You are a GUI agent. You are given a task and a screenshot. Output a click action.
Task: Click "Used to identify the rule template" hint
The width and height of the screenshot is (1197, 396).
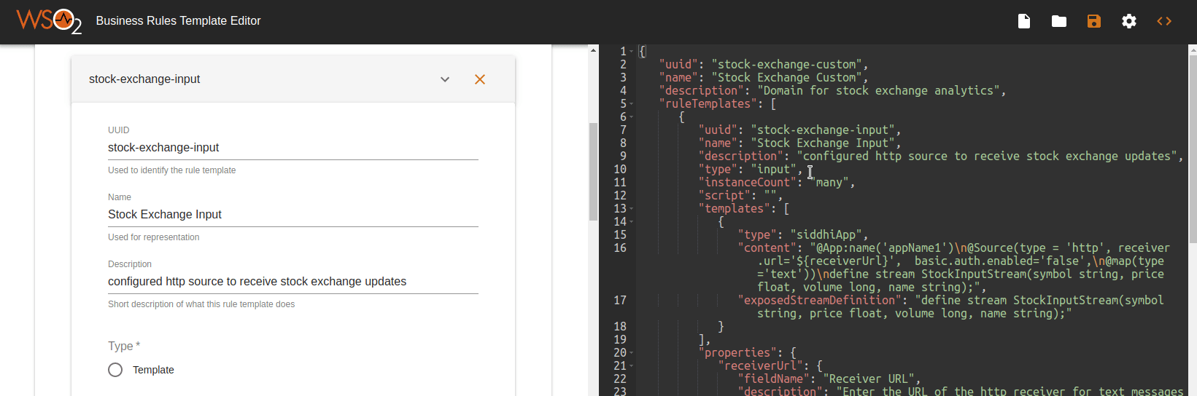click(x=172, y=170)
